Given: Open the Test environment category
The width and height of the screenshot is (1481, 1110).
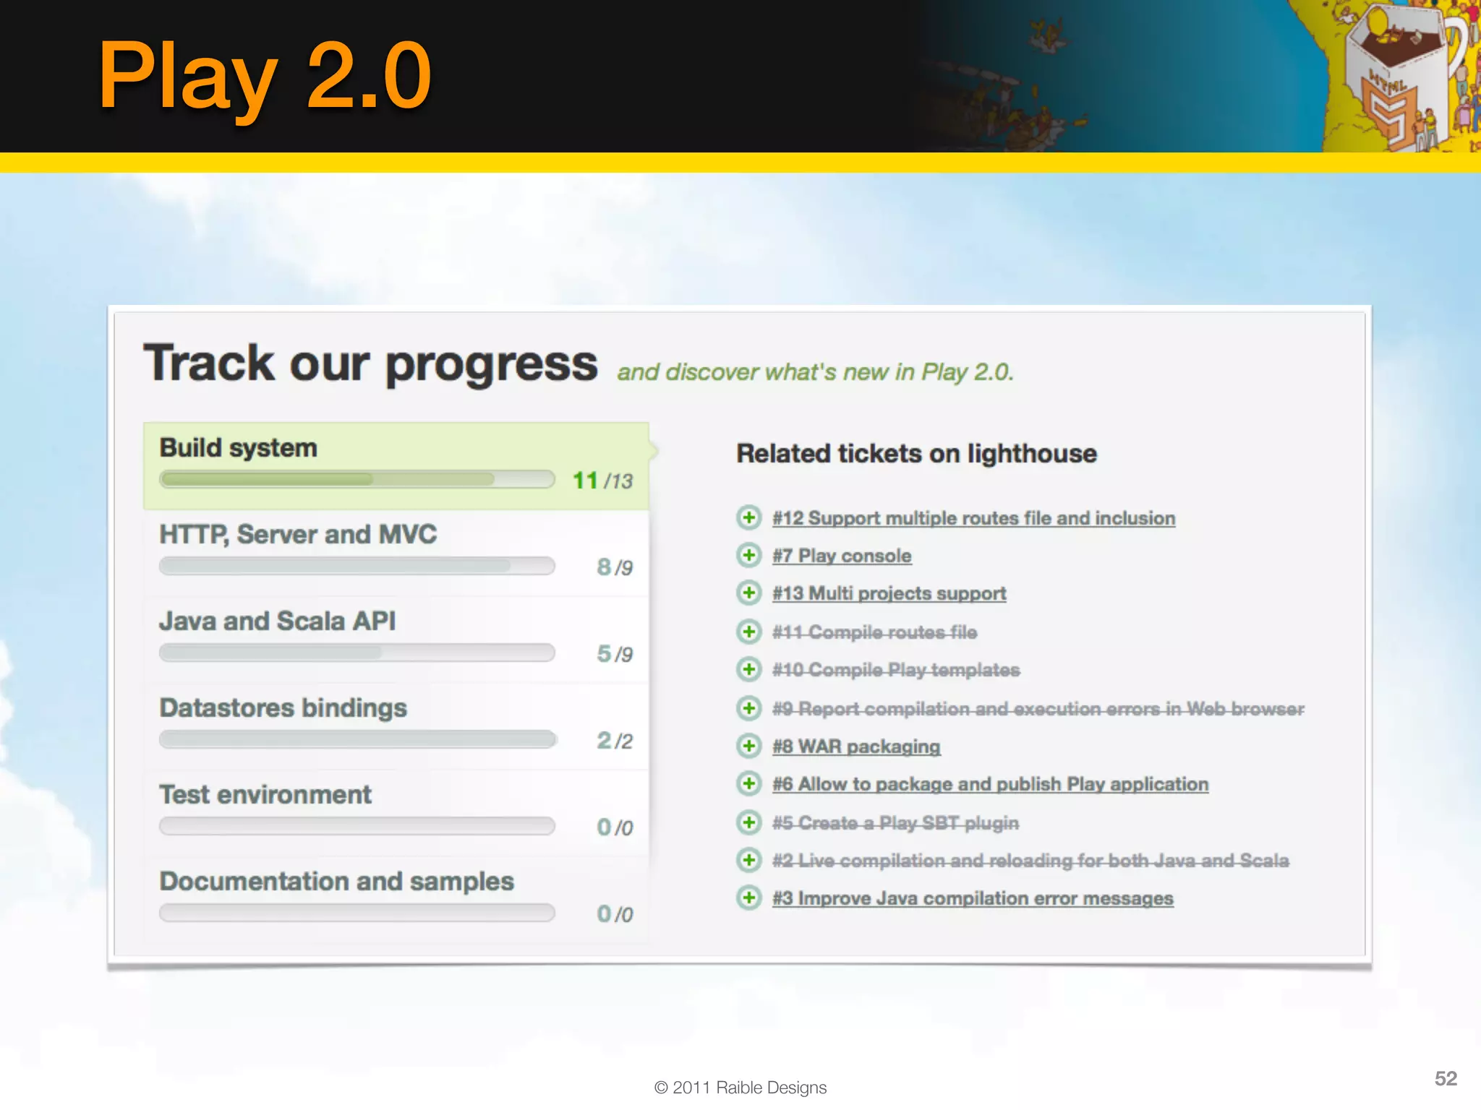Looking at the screenshot, I should click(x=396, y=813).
